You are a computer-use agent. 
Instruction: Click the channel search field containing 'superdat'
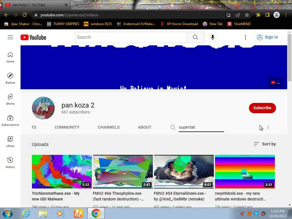tap(201, 127)
